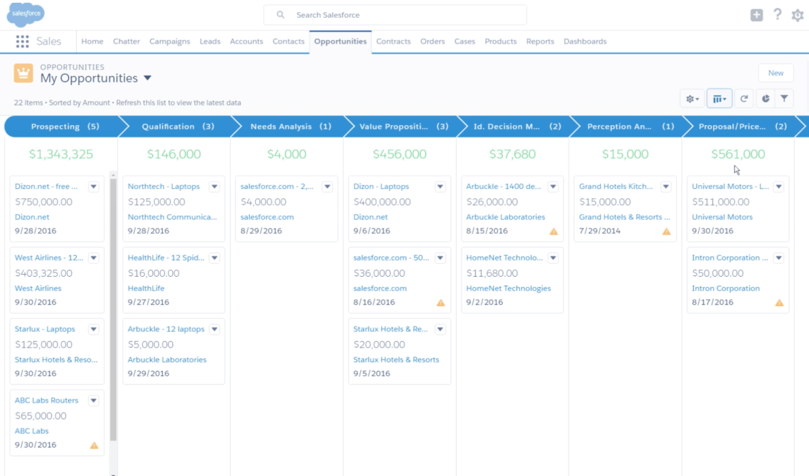Click warning icon on Arbuckle - 1400 card
Viewport: 809px width, 476px height.
point(554,232)
